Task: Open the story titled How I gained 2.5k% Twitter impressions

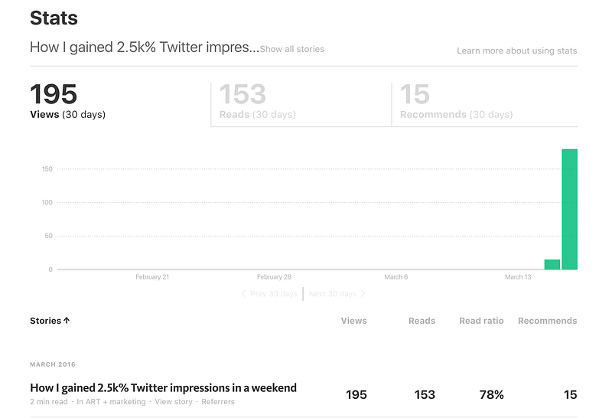Action: 163,387
